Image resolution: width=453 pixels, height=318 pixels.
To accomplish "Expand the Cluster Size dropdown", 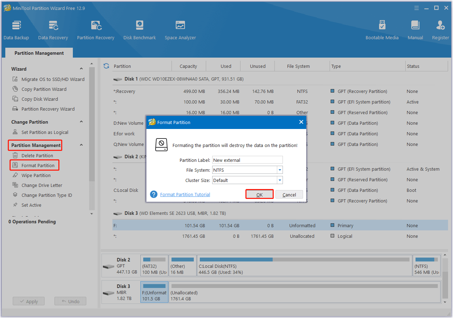I will (280, 180).
